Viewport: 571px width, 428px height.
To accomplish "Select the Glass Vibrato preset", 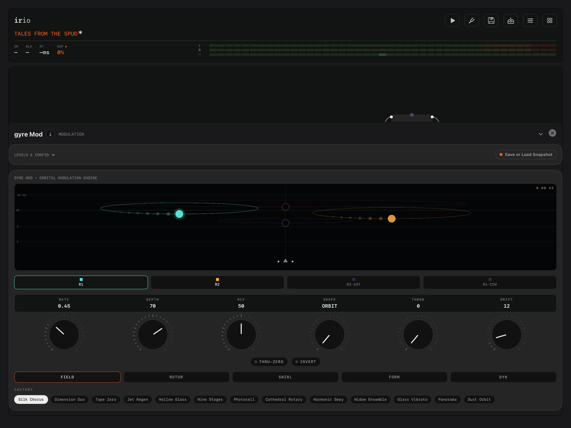I will [412, 399].
